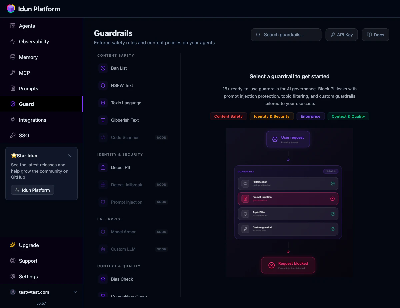Viewport: 400px width, 308px height.
Task: Click the Gibberish Text type icon
Action: [x=103, y=120]
